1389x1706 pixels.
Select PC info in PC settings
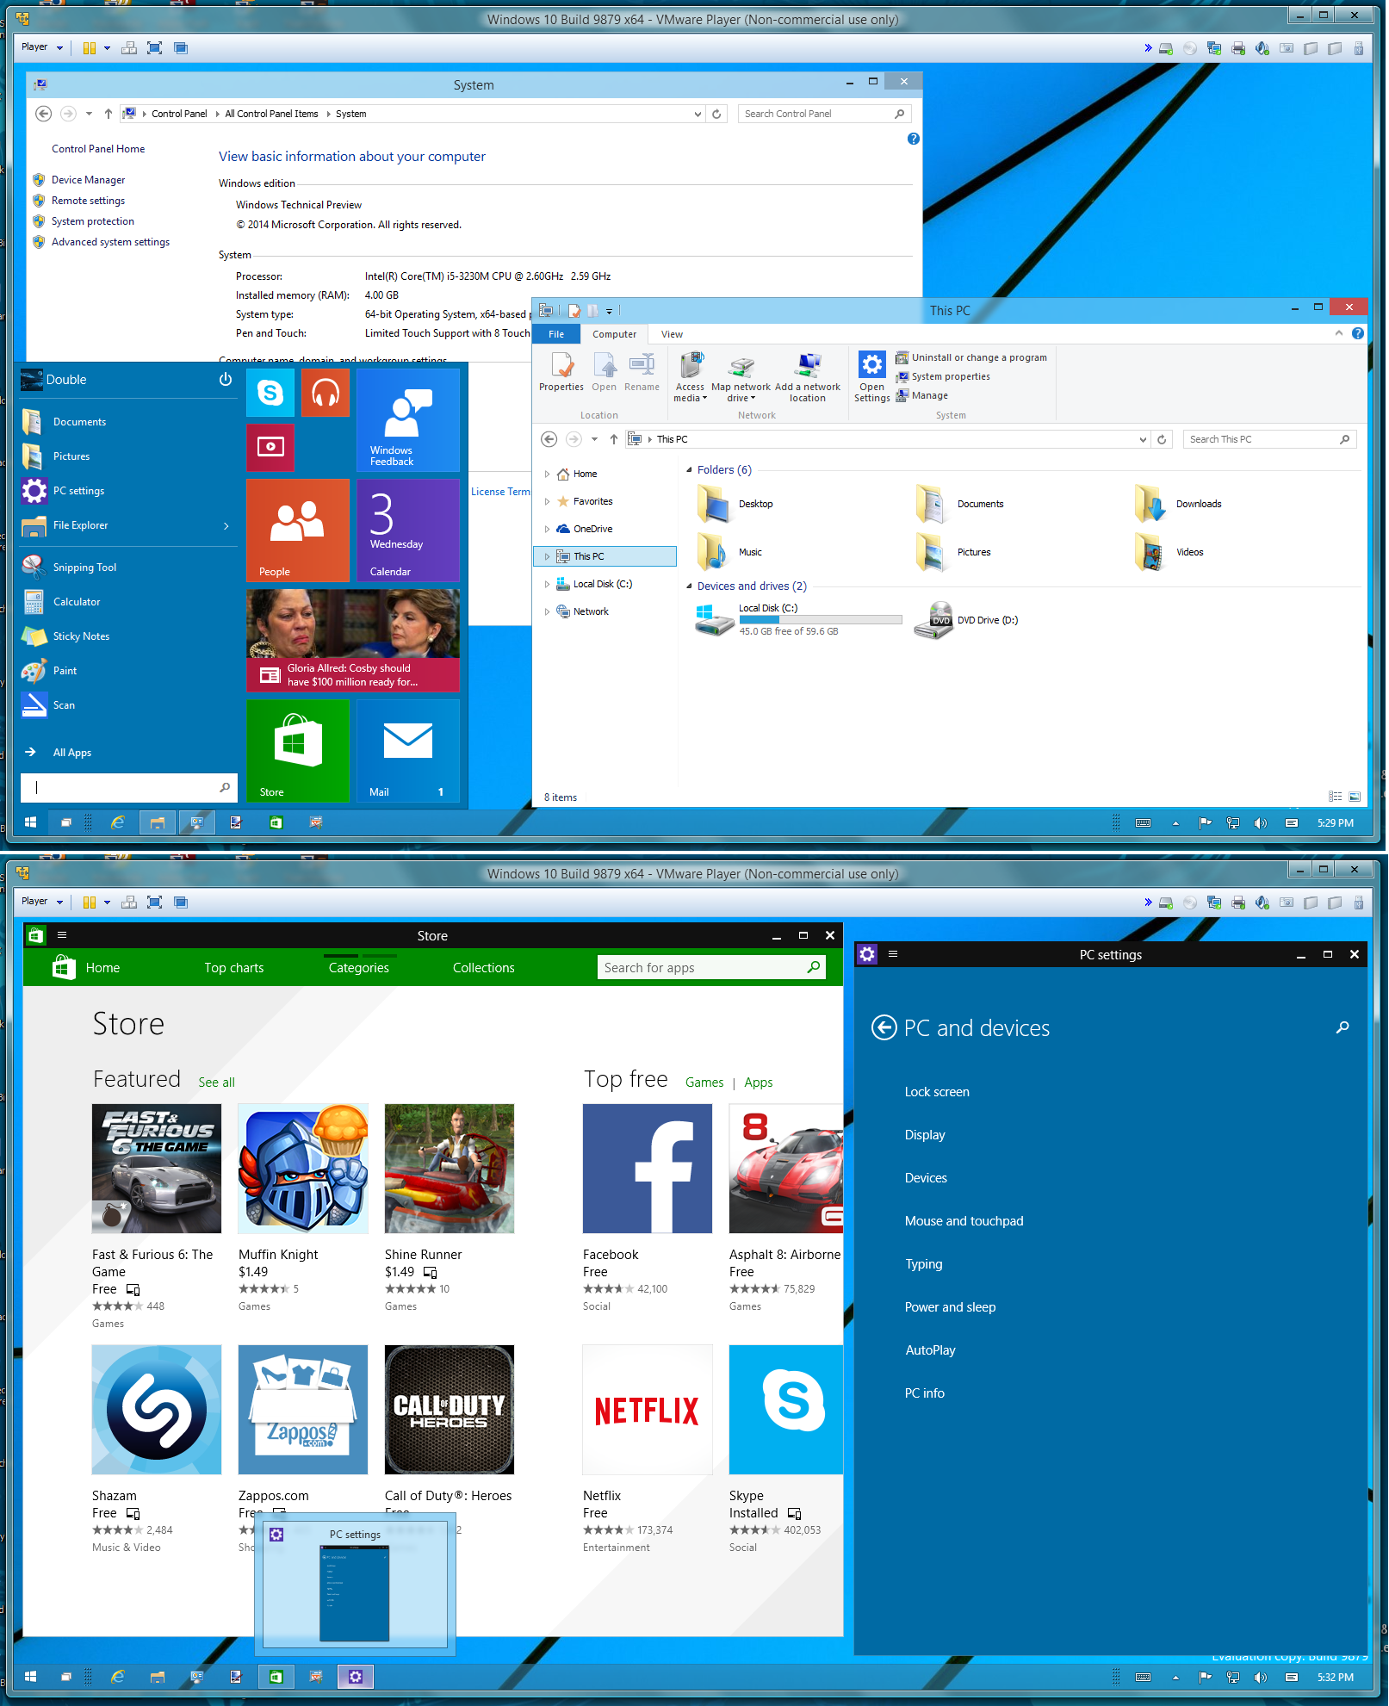925,1393
